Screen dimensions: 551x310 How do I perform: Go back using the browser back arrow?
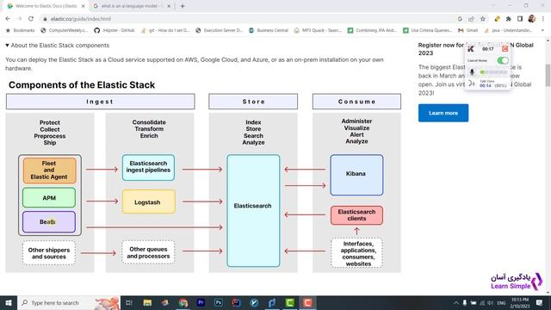click(x=8, y=19)
